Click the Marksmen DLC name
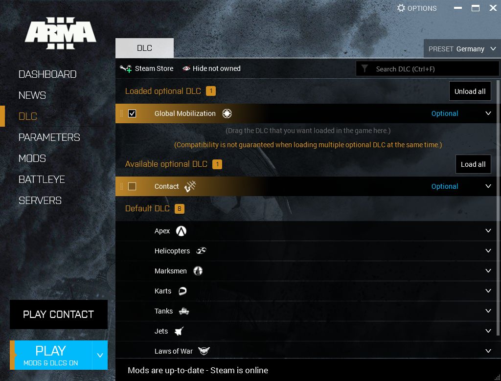The width and height of the screenshot is (501, 381). pyautogui.click(x=170, y=271)
